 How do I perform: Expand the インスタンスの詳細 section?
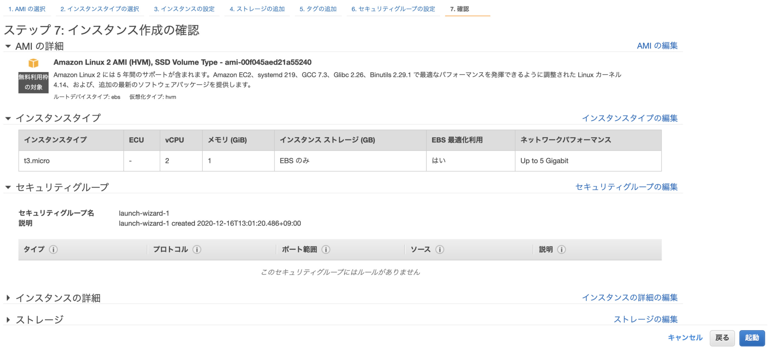tap(8, 298)
